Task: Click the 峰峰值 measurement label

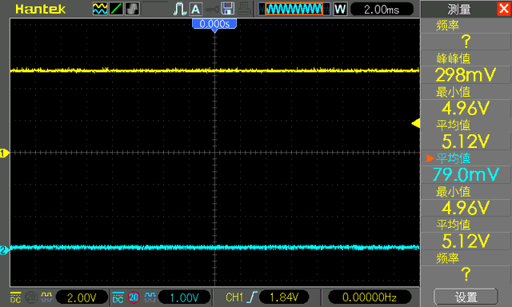Action: (454, 58)
